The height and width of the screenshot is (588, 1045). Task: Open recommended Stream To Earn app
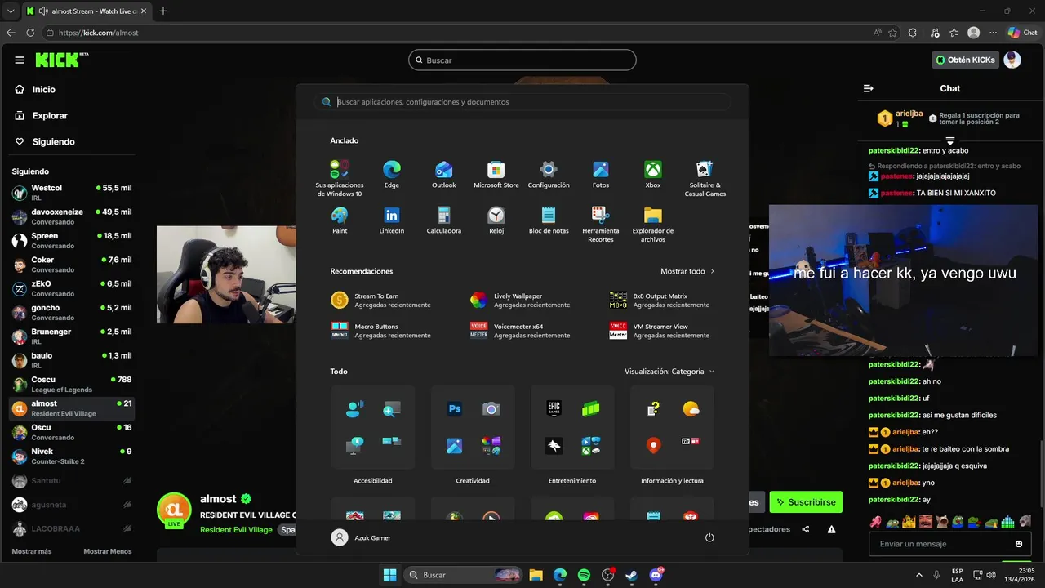(380, 301)
